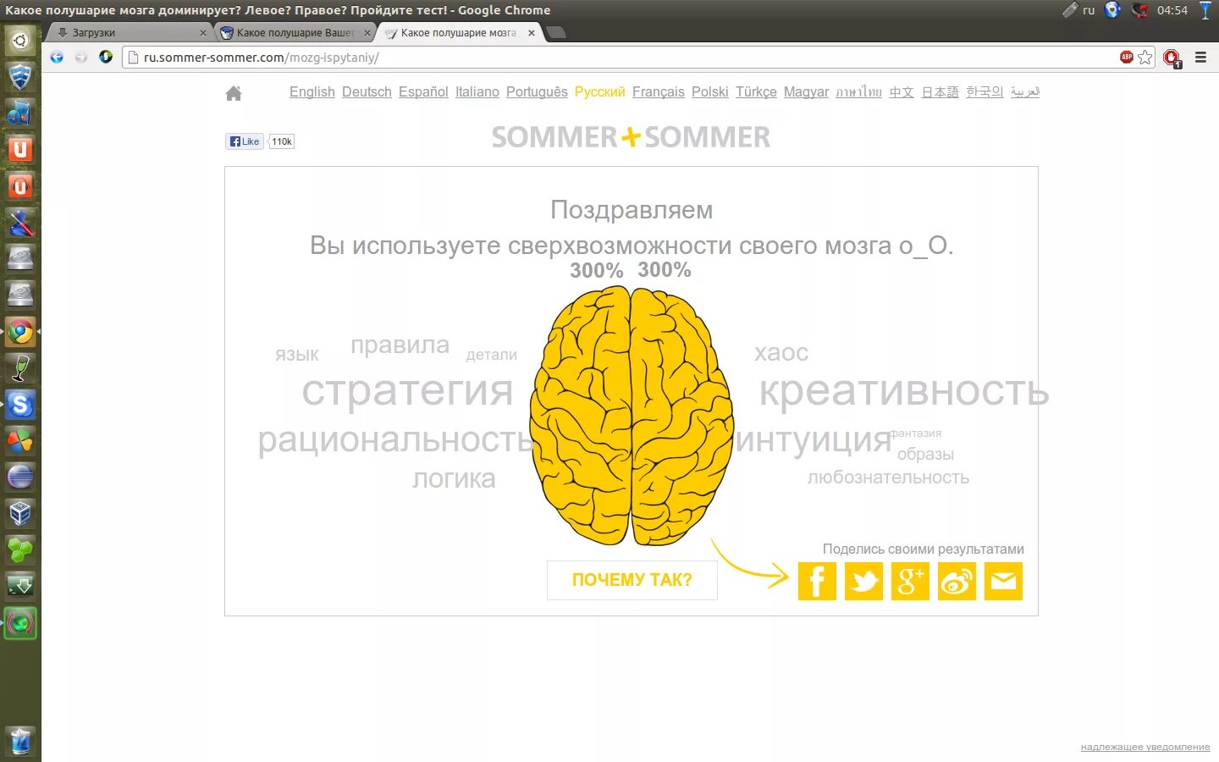Share results on Weibo

pos(957,581)
